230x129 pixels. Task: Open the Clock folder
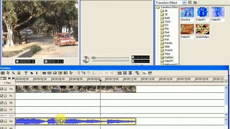tap(165, 21)
